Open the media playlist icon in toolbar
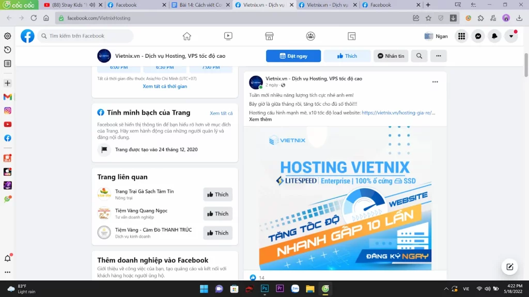 point(493,18)
